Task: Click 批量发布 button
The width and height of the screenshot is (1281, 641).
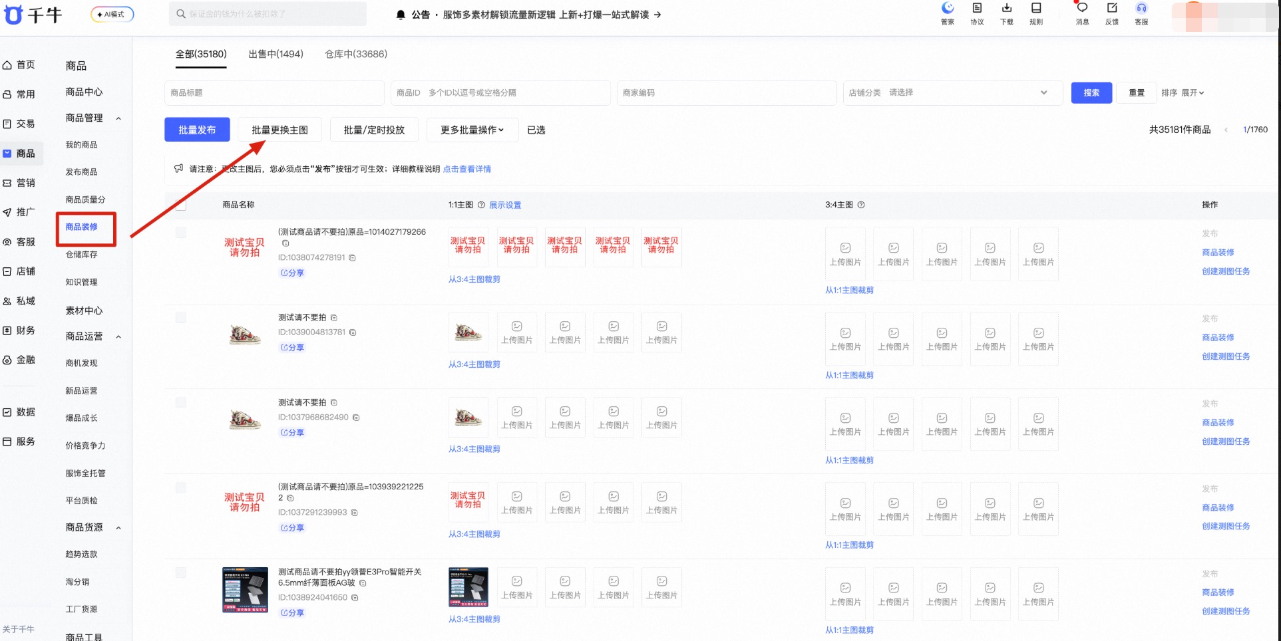Action: click(197, 130)
